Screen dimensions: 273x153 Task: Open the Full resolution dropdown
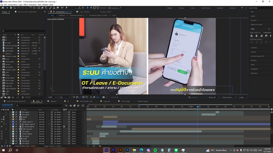click(x=65, y=97)
